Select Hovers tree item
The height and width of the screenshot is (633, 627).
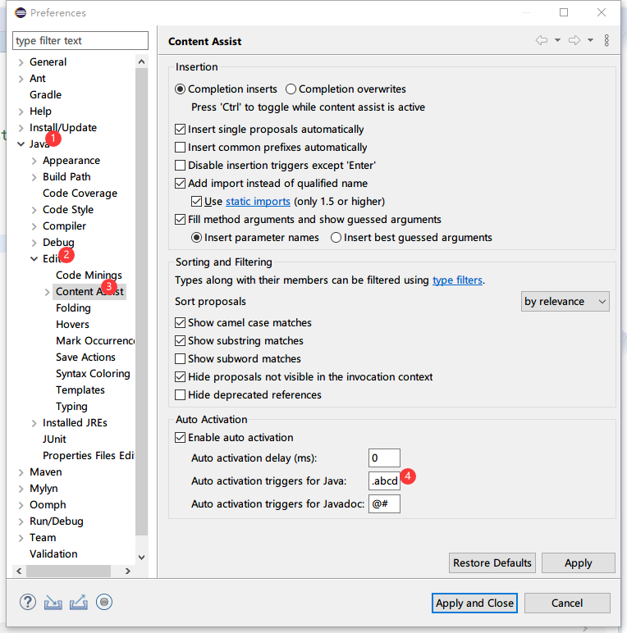click(73, 325)
